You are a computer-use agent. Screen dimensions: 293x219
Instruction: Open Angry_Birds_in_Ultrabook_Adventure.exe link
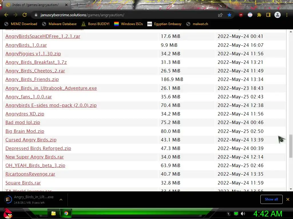tap(51, 88)
